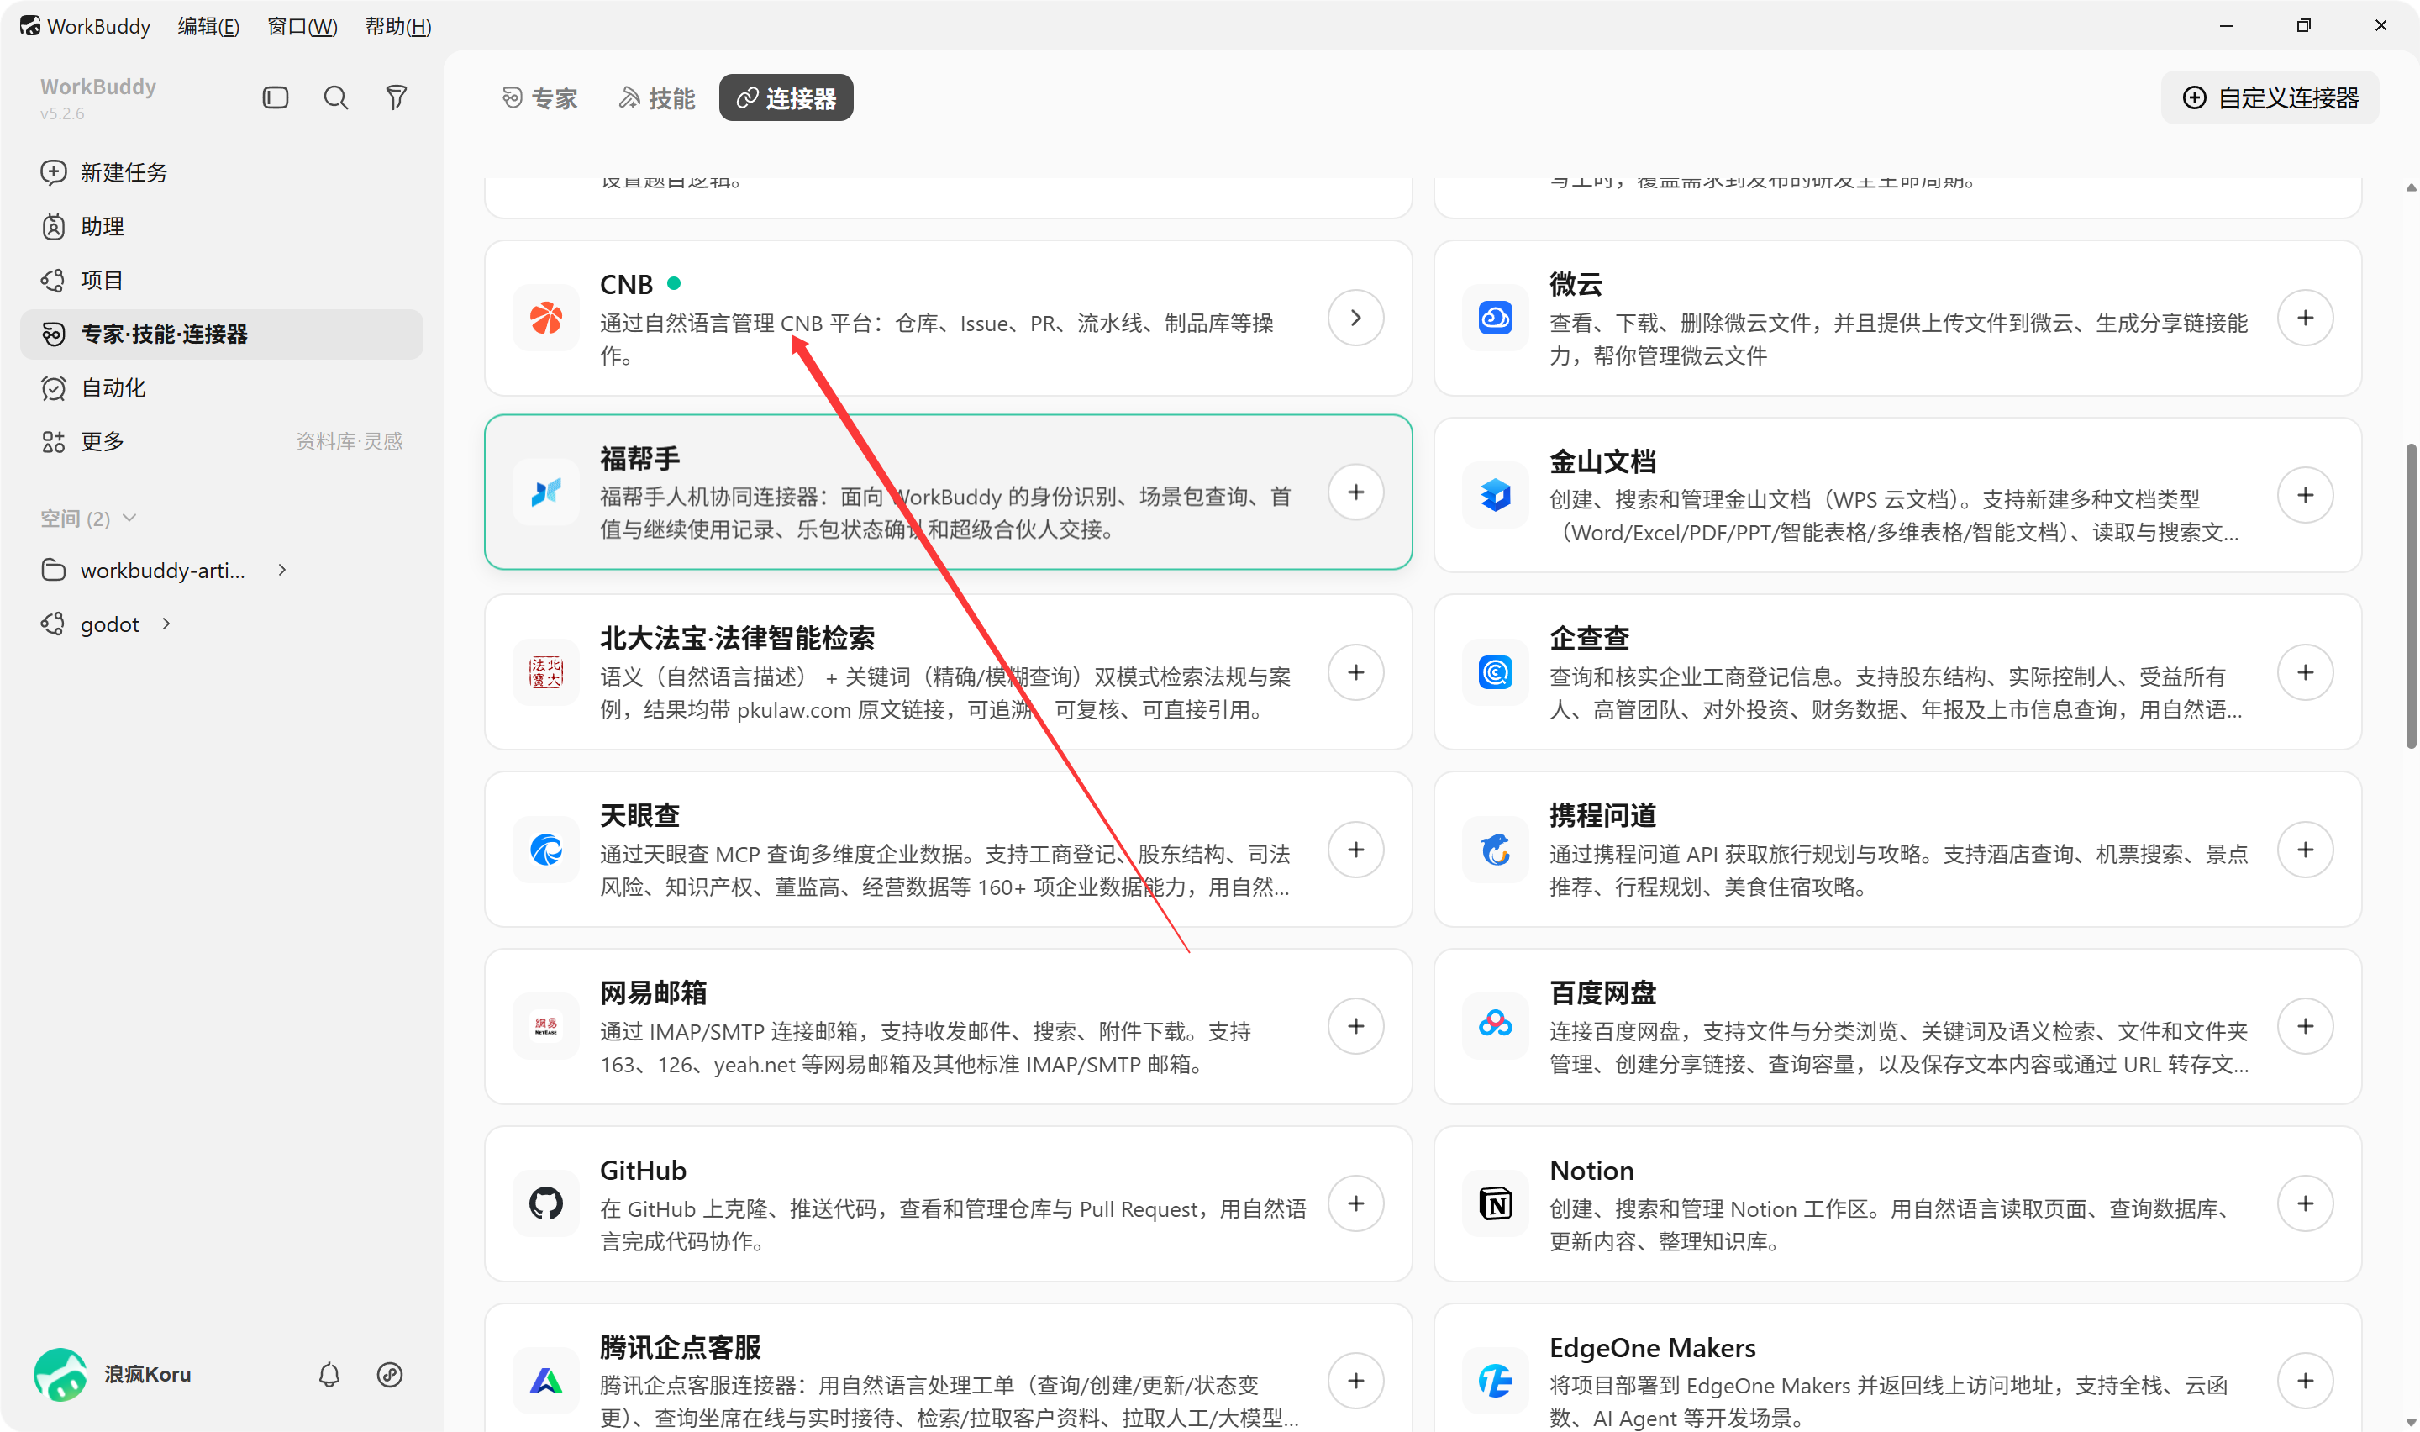Click the 浪疯Koru username
The height and width of the screenshot is (1432, 2420).
point(148,1374)
